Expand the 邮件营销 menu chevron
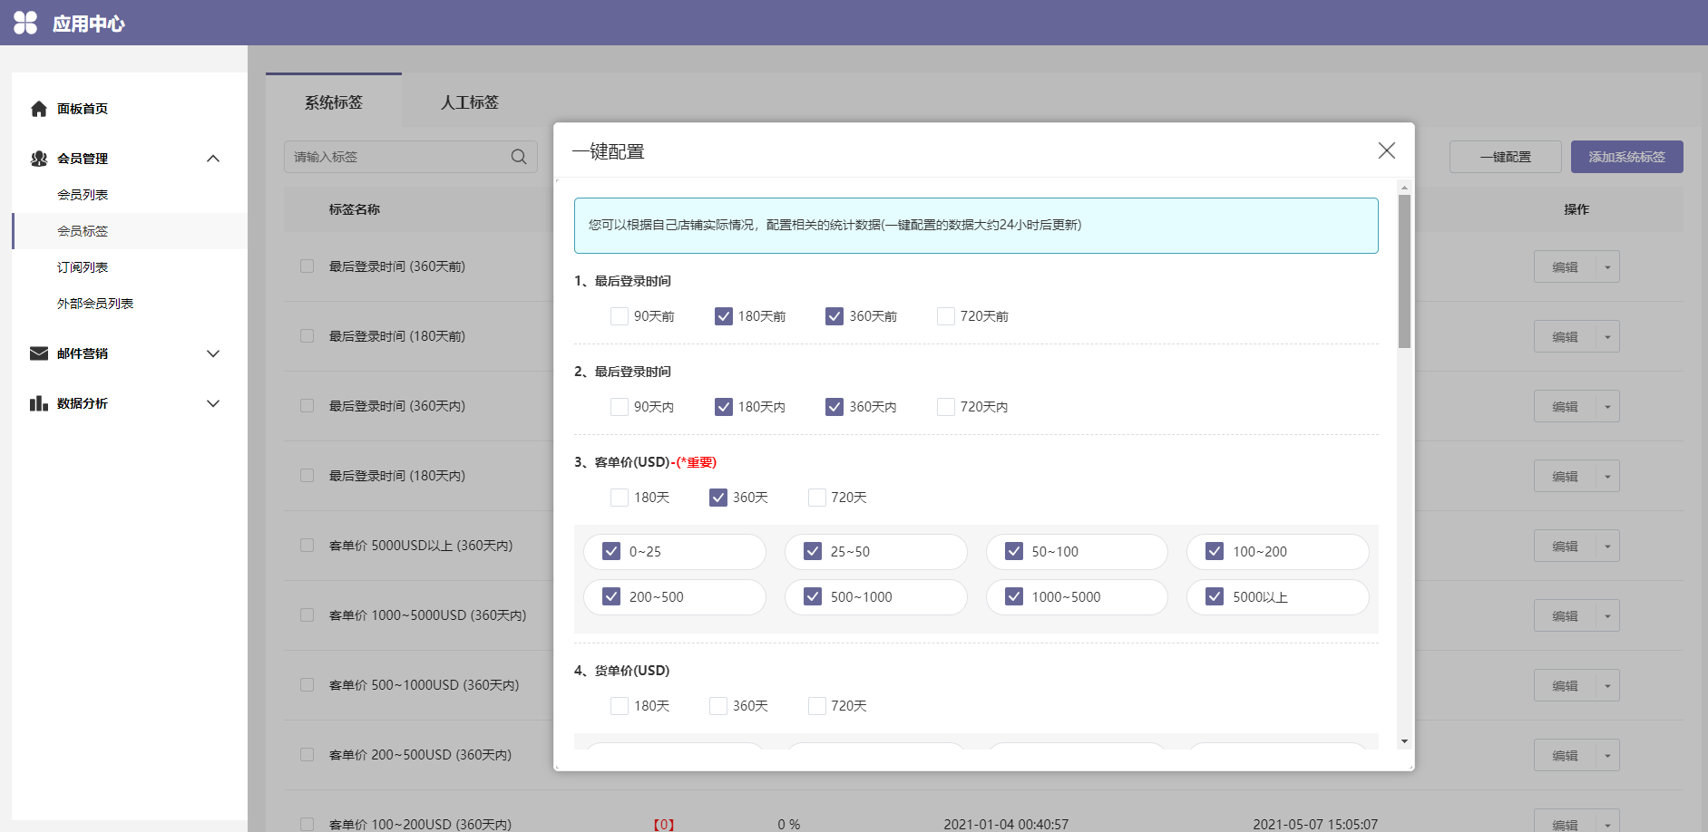This screenshot has height=832, width=1708. pos(213,353)
